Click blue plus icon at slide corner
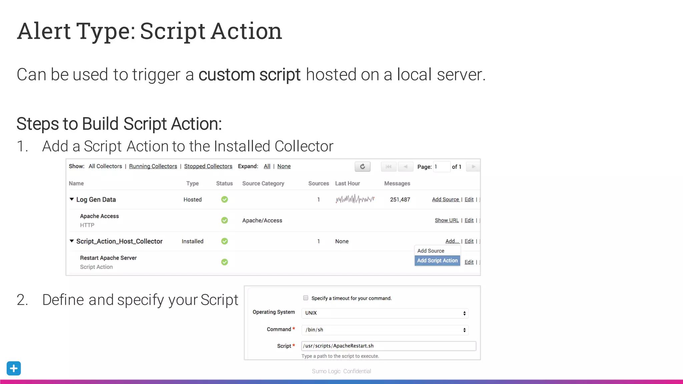This screenshot has width=683, height=384. click(14, 368)
